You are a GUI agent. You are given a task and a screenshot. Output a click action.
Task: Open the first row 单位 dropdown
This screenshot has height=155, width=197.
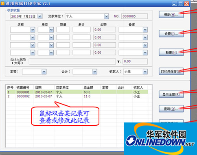click(x=51, y=30)
